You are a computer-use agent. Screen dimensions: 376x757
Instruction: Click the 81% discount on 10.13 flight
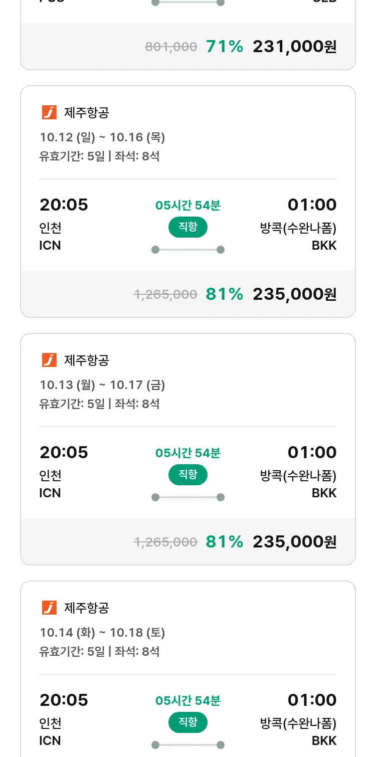click(x=224, y=542)
